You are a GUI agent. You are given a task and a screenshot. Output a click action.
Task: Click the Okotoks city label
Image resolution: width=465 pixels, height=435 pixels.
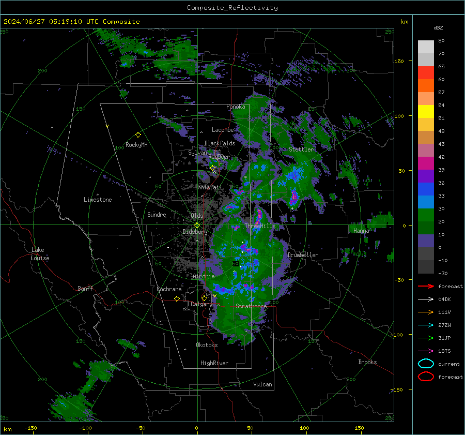(x=207, y=344)
